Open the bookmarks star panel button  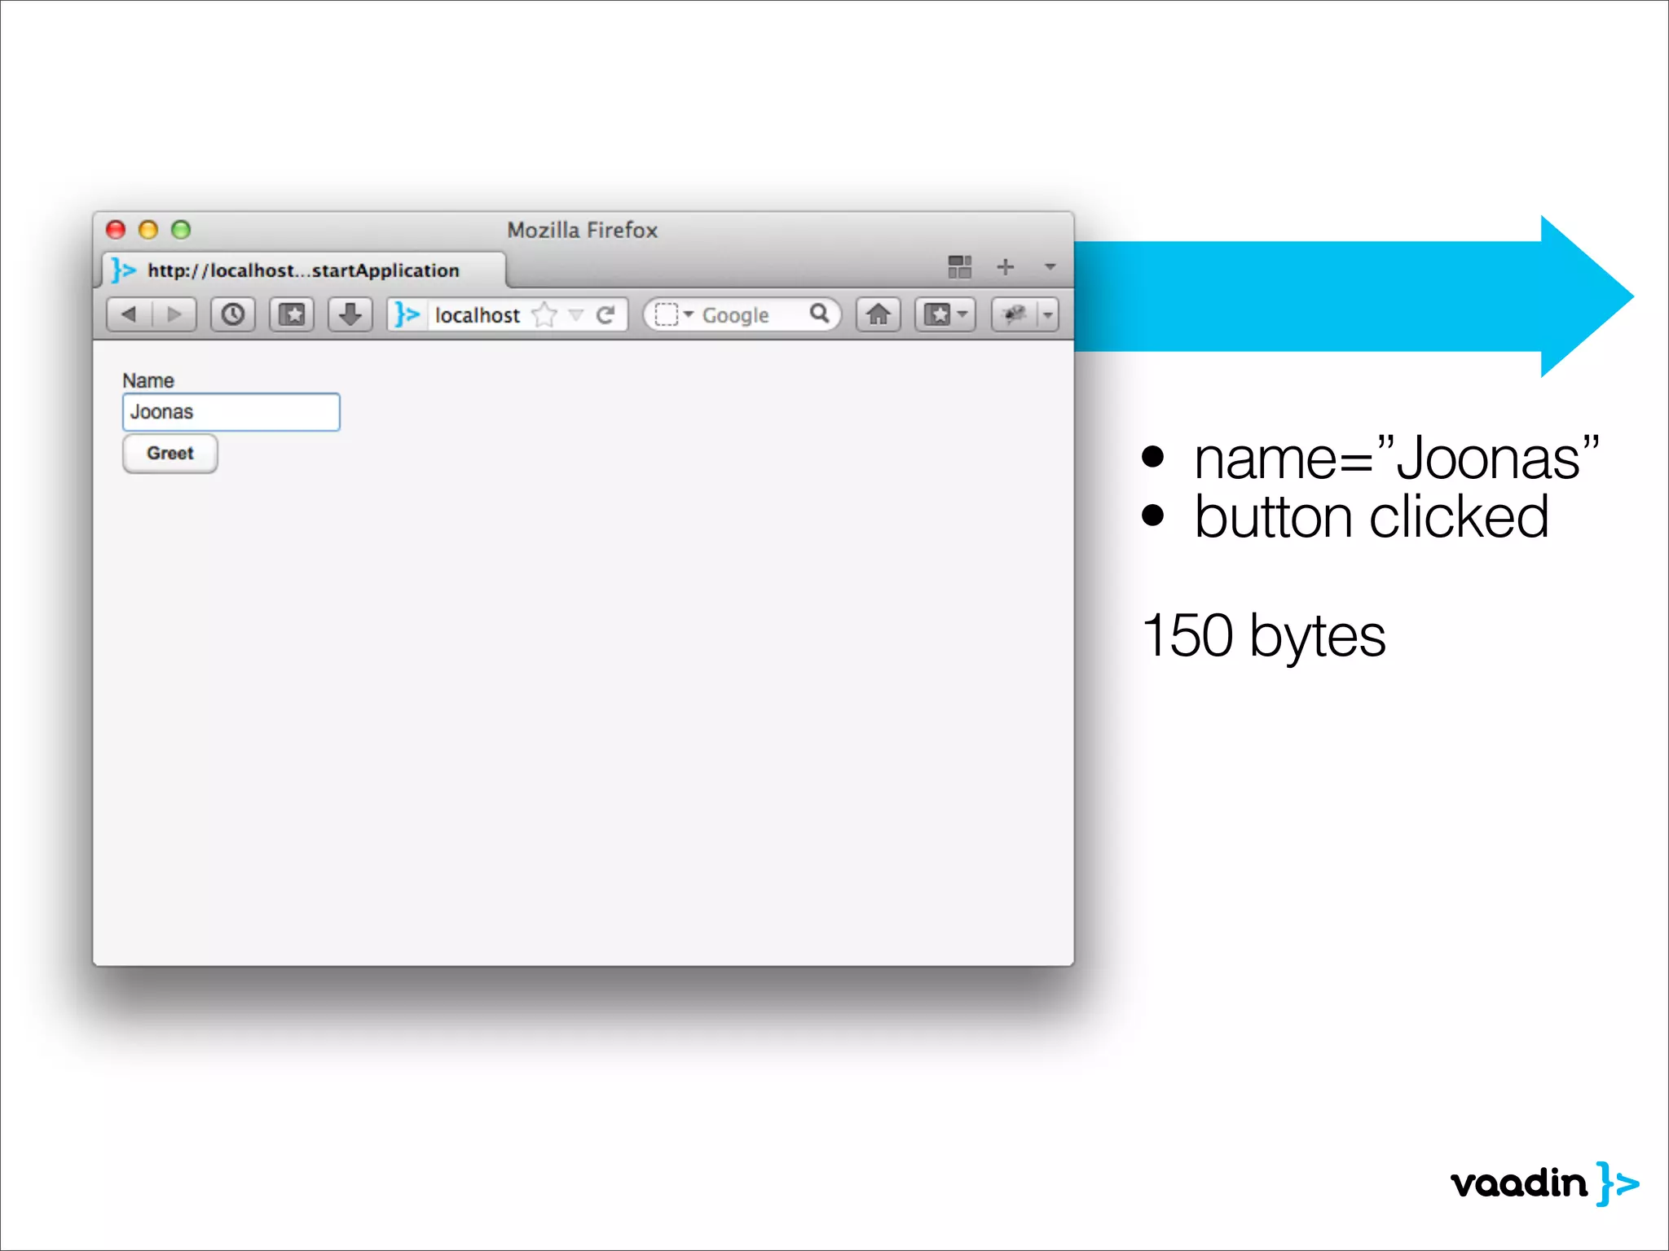(x=292, y=314)
